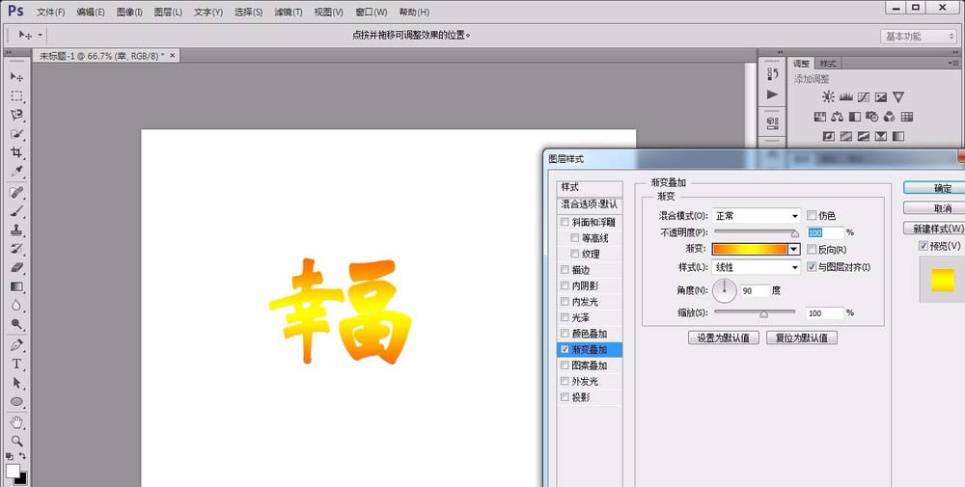Screen dimensions: 965x487
Task: Enable the 仿色 (Dither) checkbox
Action: coord(812,216)
